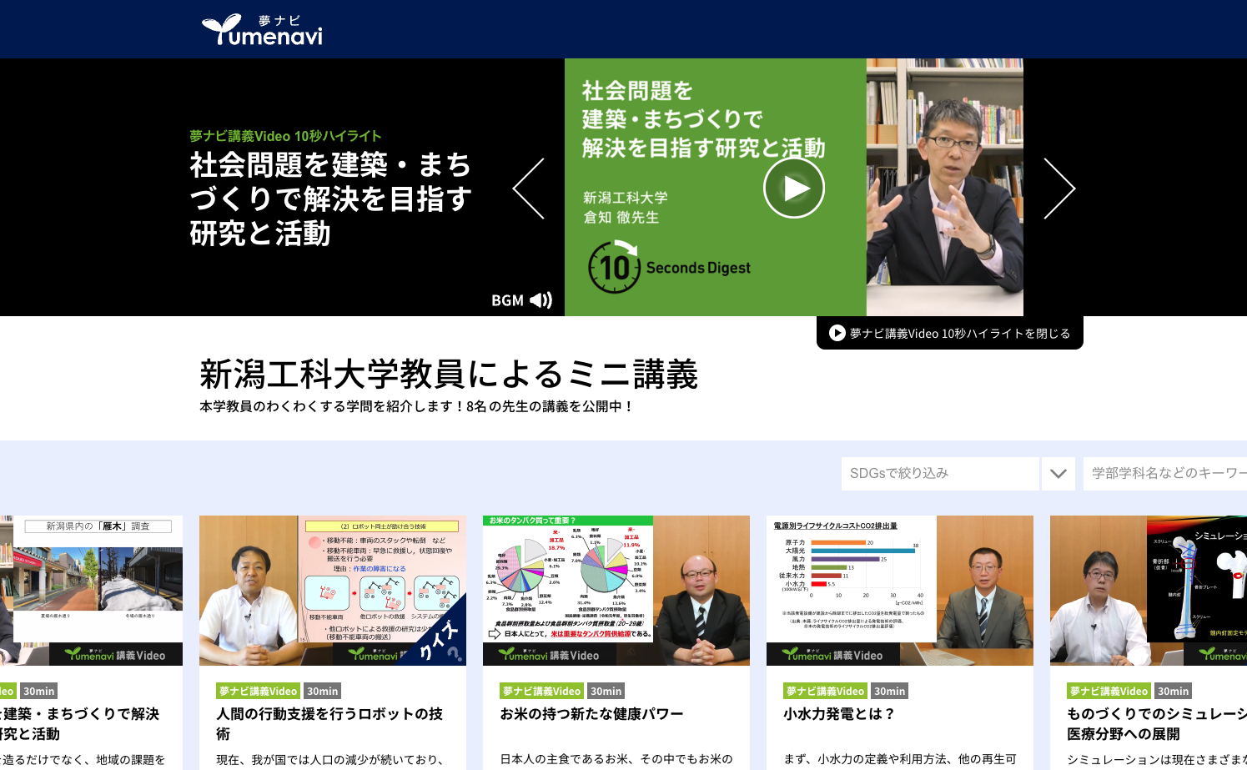This screenshot has height=770, width=1247.
Task: Close the 夢ナビ講義Video 10秒ハイライト panel
Action: [x=949, y=334]
